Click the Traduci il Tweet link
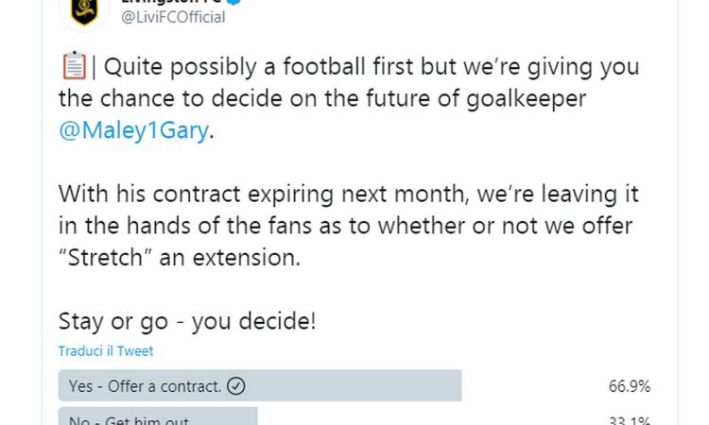The image size is (709, 425). pyautogui.click(x=106, y=351)
